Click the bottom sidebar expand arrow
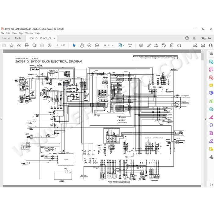 (x=212, y=185)
